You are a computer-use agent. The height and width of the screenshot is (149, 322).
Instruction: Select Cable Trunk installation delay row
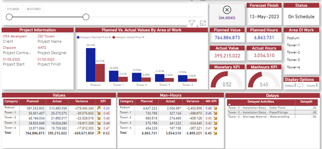[272, 108]
